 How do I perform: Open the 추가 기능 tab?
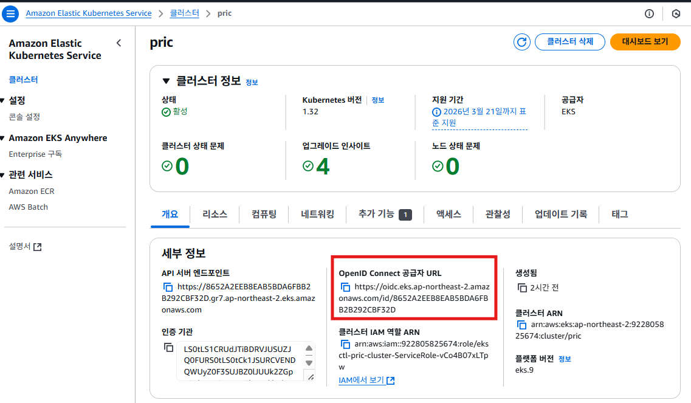click(x=385, y=215)
